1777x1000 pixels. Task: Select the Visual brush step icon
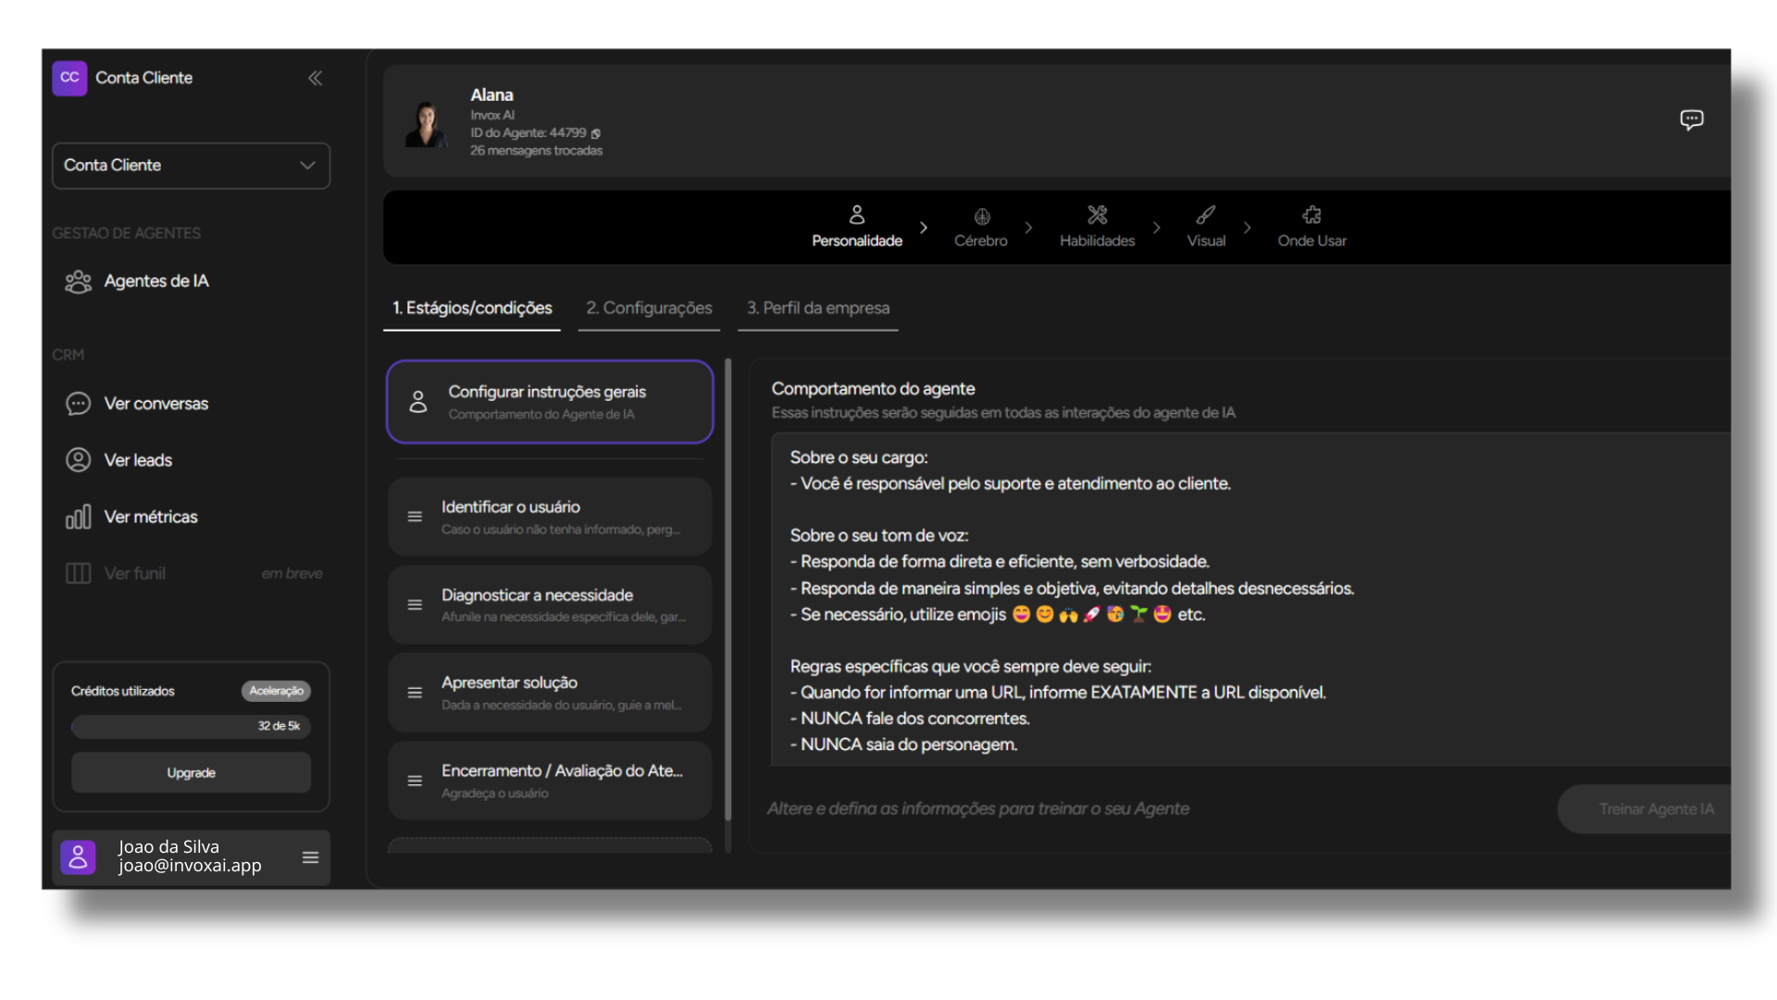(1205, 216)
